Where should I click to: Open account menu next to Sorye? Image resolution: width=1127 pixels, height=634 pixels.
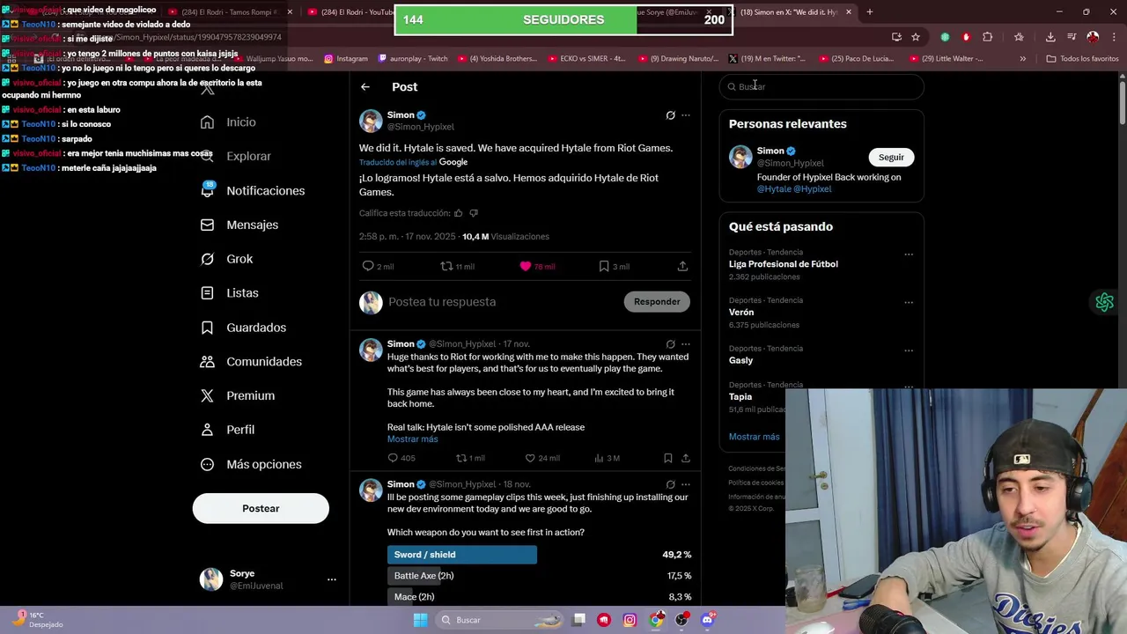point(332,579)
